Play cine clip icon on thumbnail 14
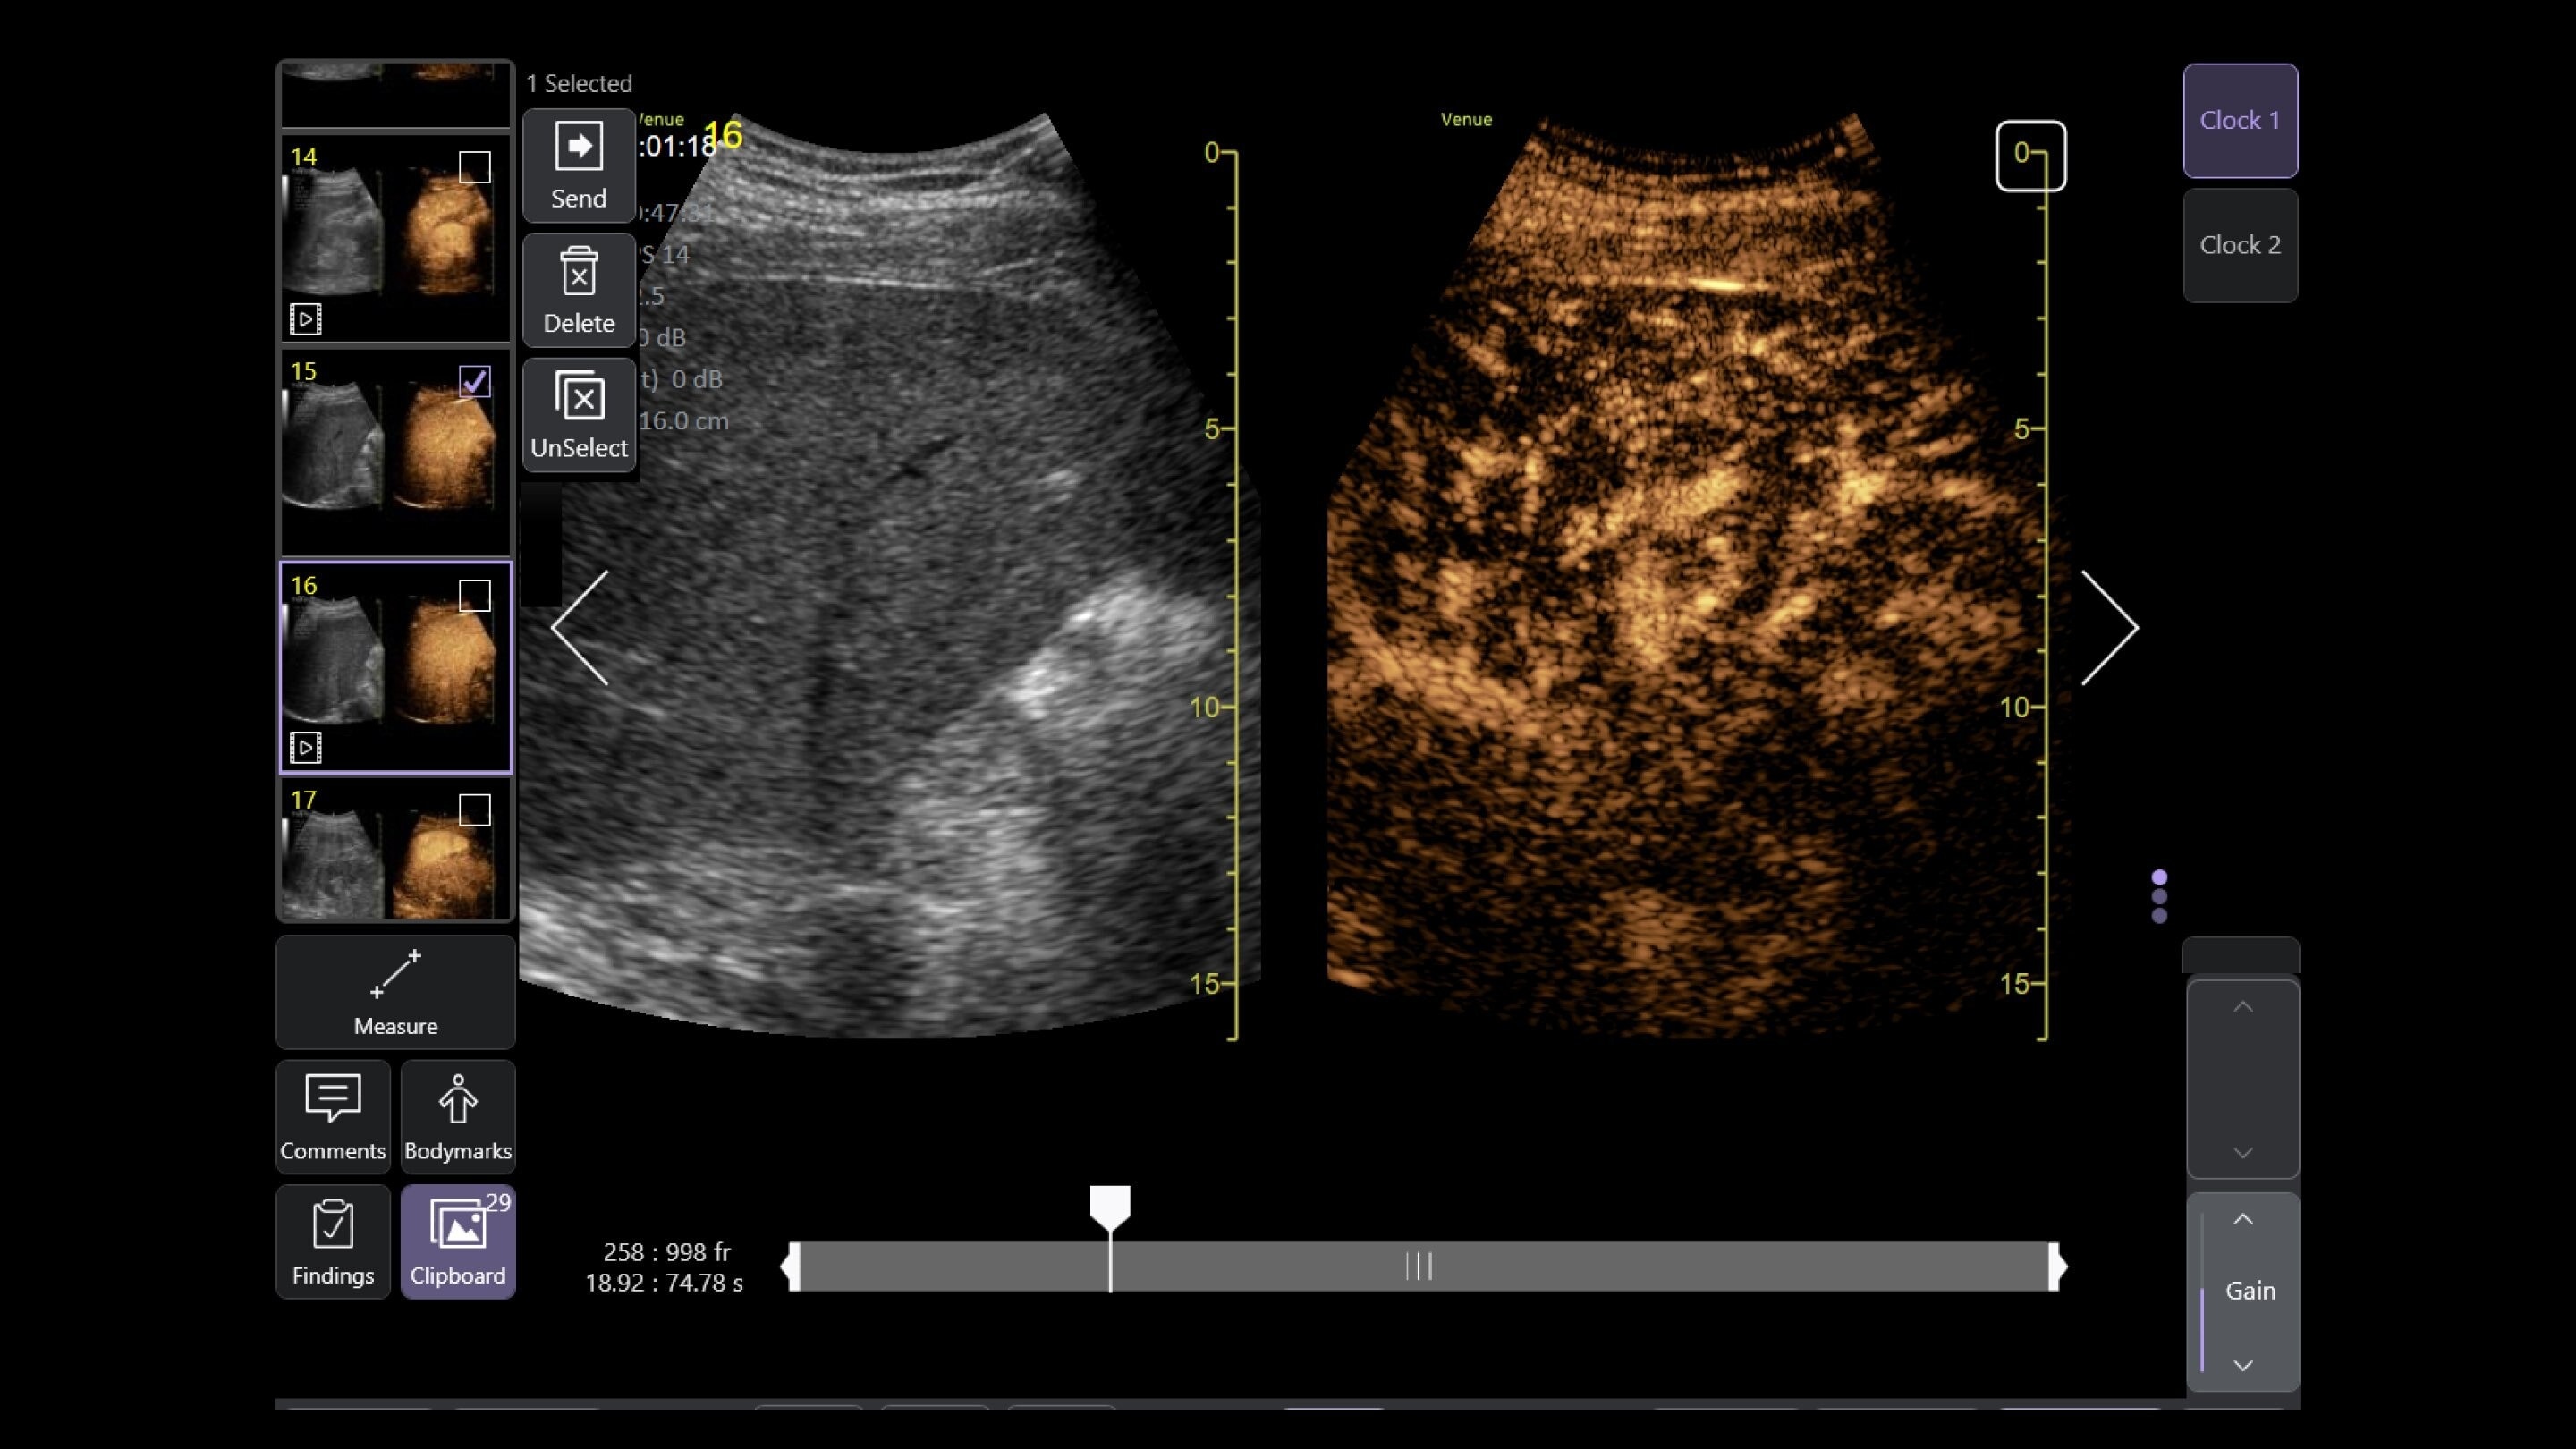 305,319
